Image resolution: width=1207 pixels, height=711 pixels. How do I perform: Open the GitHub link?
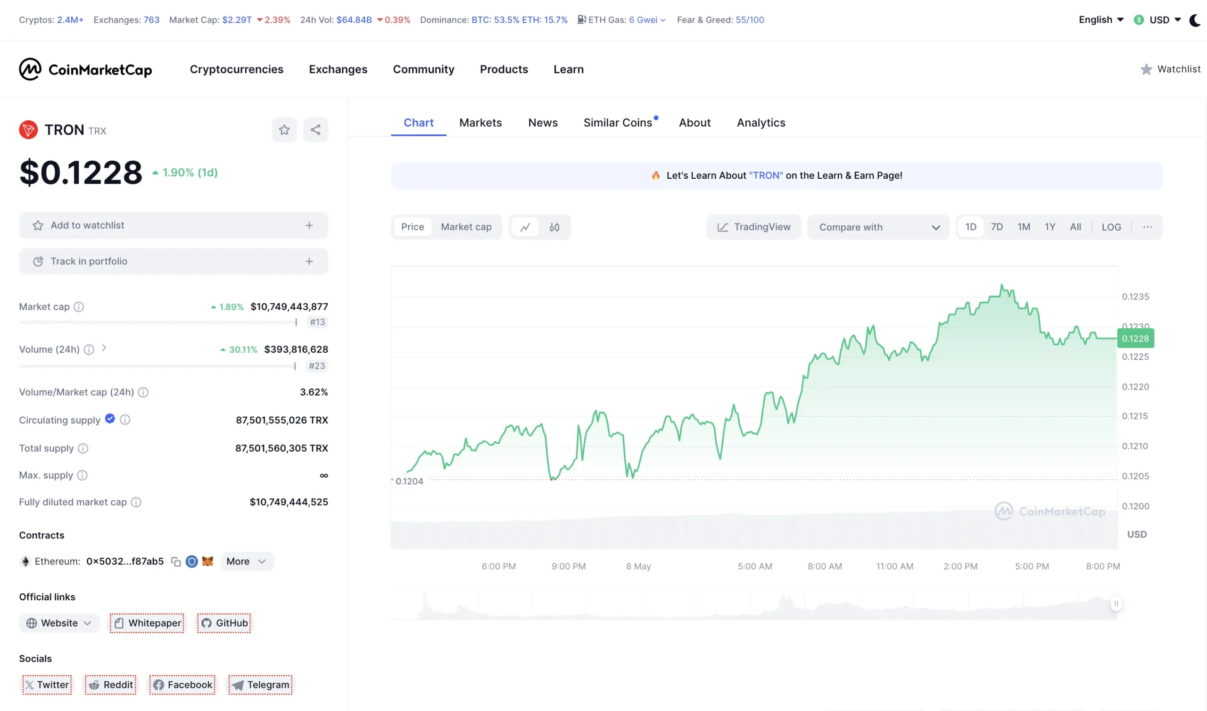coord(223,623)
